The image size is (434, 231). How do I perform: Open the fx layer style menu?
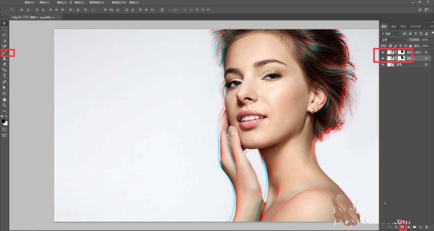pos(396,227)
